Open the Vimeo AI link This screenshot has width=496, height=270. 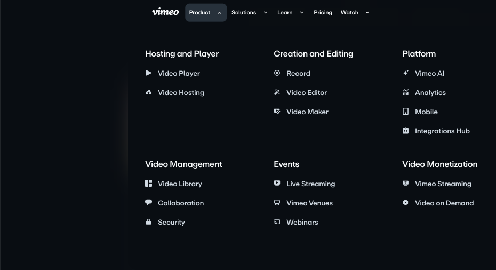pyautogui.click(x=429, y=73)
